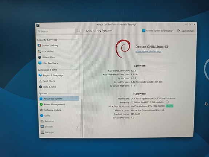Click the Kernel Version value

click(x=146, y=82)
